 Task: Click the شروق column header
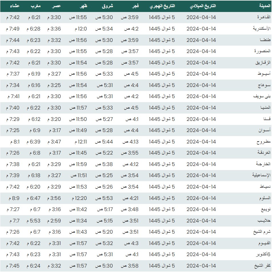(107, 6)
